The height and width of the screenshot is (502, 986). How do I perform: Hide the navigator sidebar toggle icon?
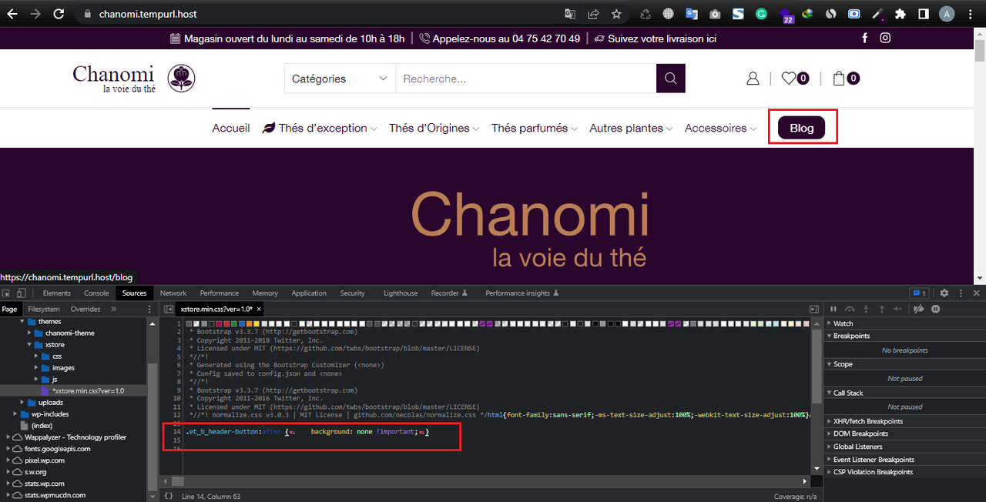click(169, 309)
